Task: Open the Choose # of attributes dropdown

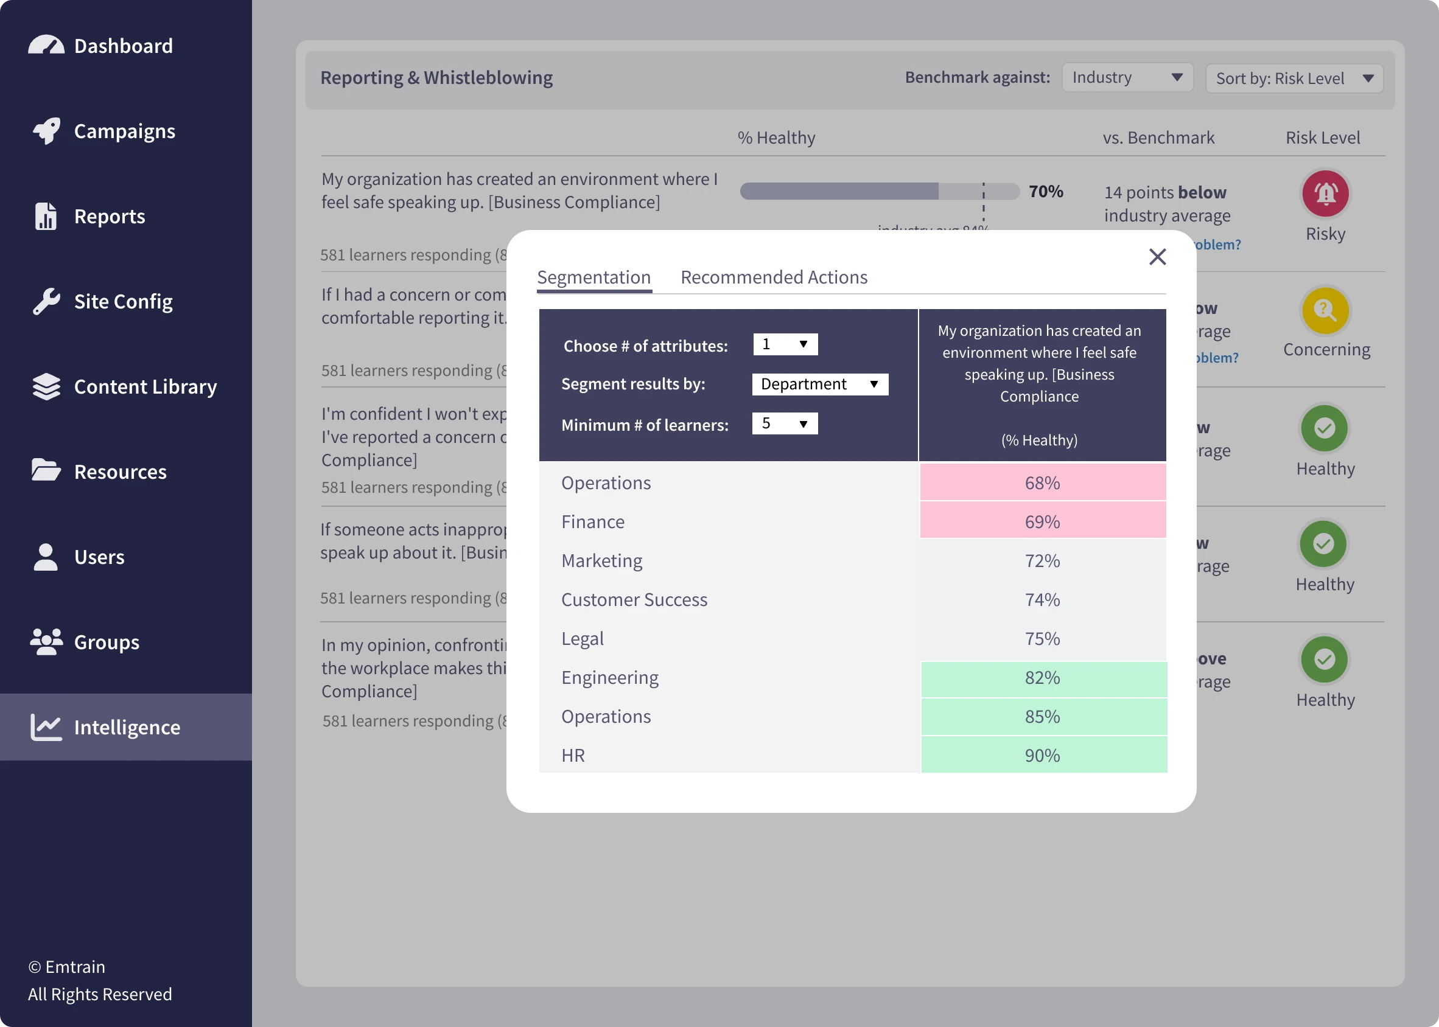Action: point(785,344)
